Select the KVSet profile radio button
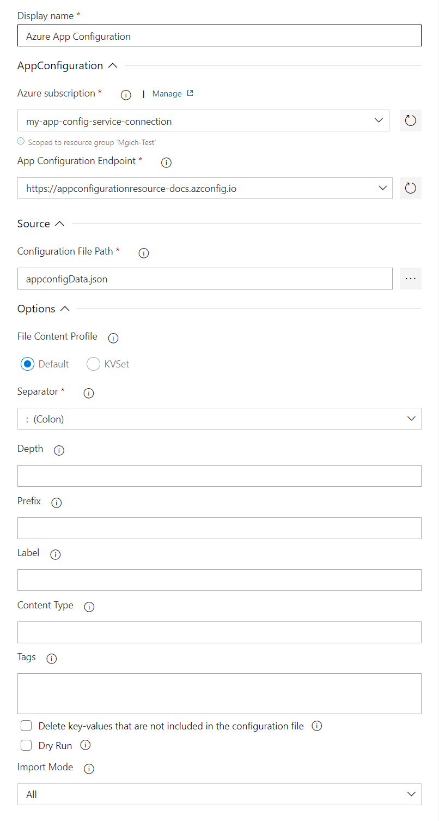 click(93, 364)
